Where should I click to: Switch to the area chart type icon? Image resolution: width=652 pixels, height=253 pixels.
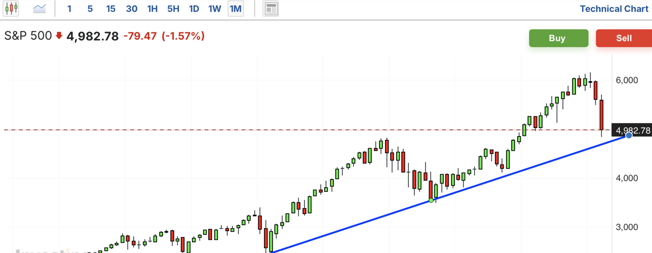click(39, 9)
